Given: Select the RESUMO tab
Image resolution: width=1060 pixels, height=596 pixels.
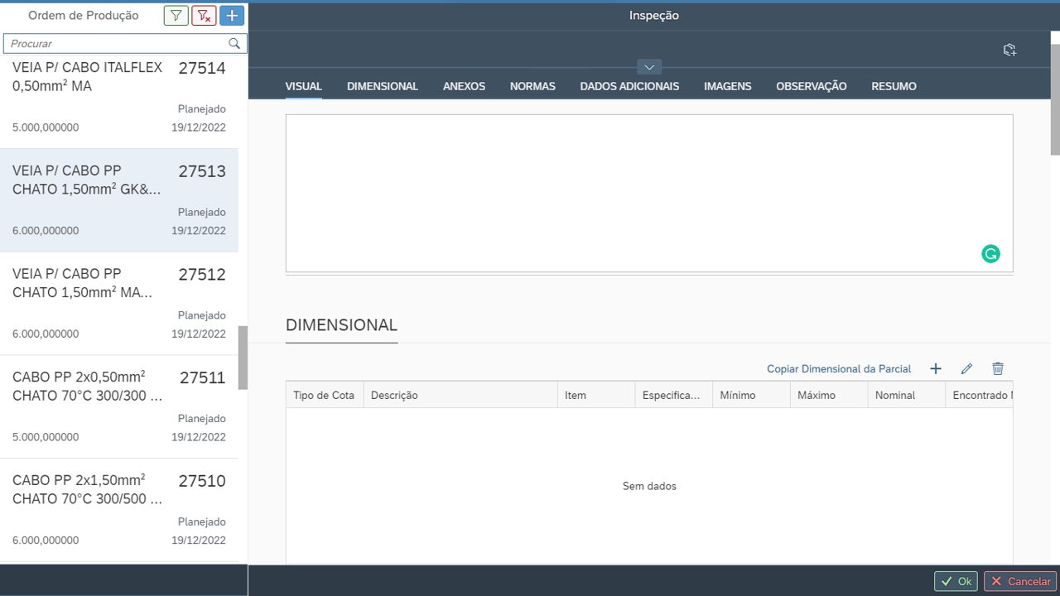Looking at the screenshot, I should click(894, 86).
